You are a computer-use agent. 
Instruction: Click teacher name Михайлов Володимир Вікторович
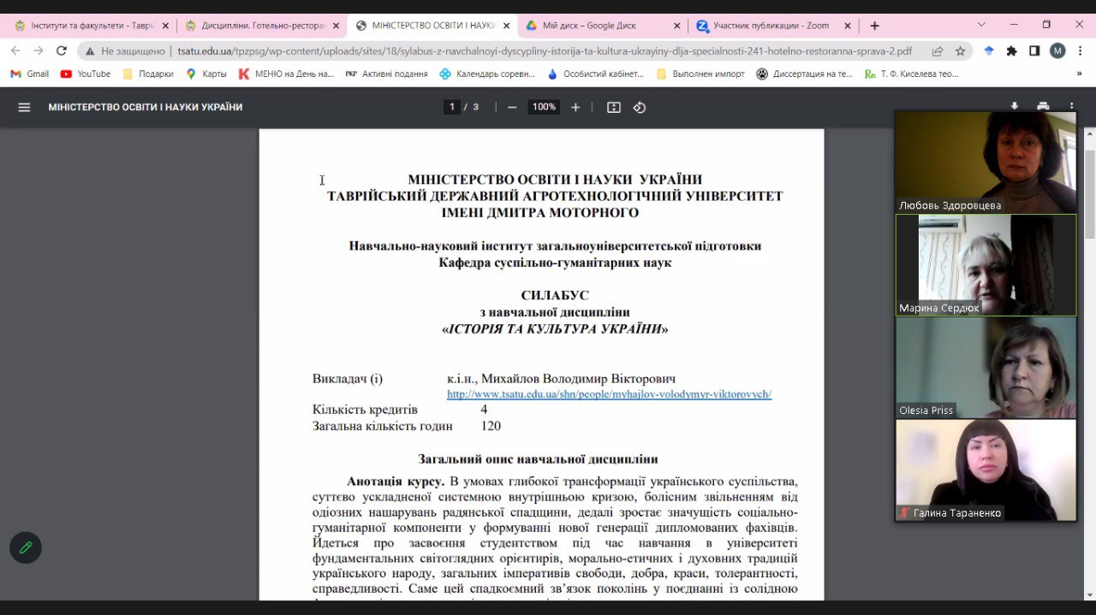[578, 378]
